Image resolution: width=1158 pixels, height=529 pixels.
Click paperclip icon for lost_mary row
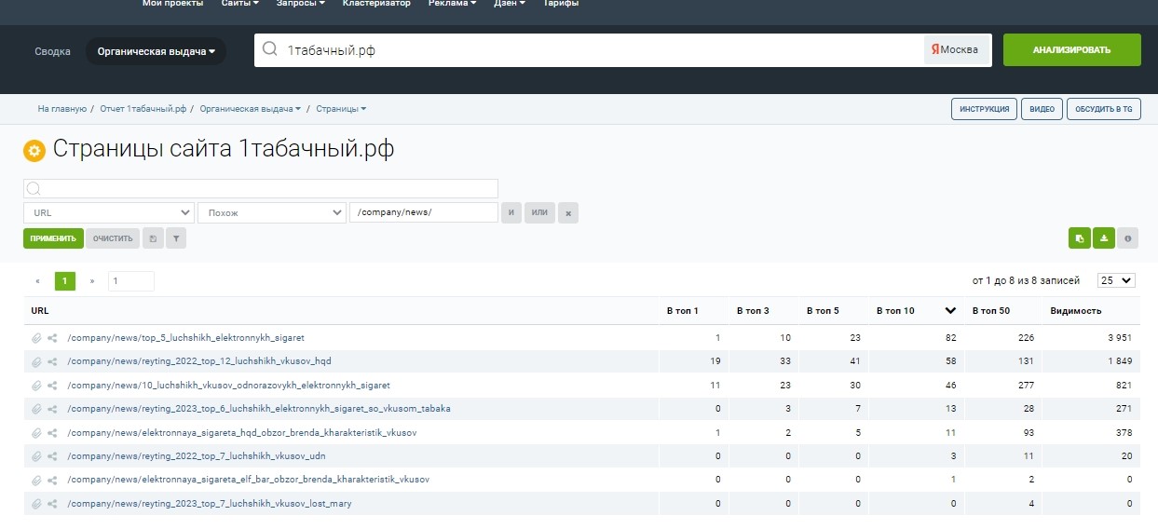pyautogui.click(x=36, y=504)
